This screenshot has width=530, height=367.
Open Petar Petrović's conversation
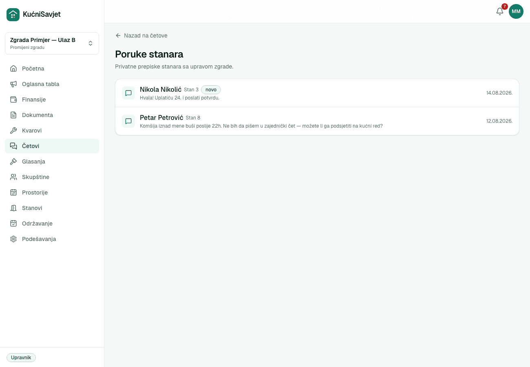(x=317, y=121)
